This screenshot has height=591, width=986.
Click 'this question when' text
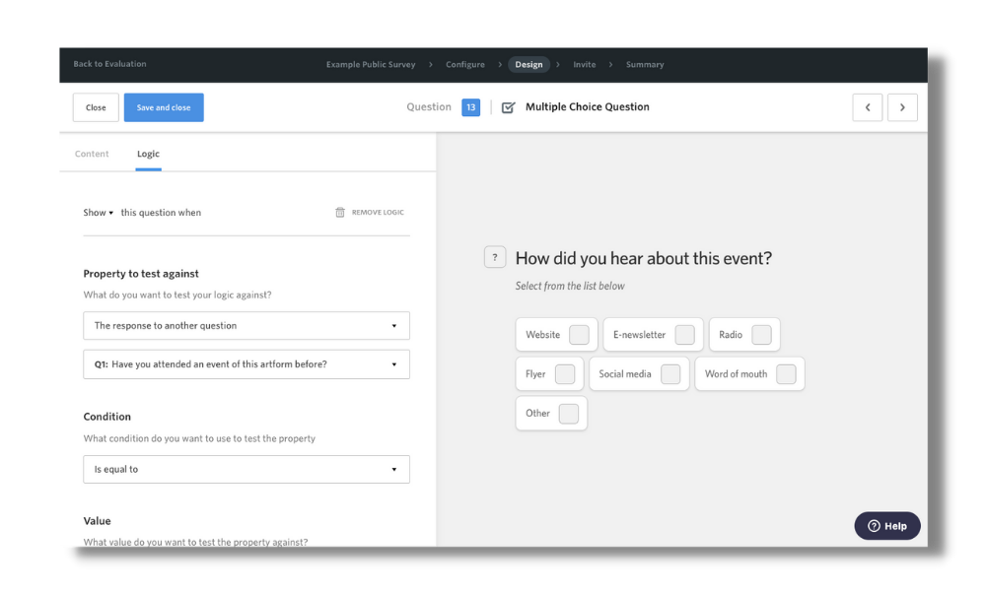(161, 213)
